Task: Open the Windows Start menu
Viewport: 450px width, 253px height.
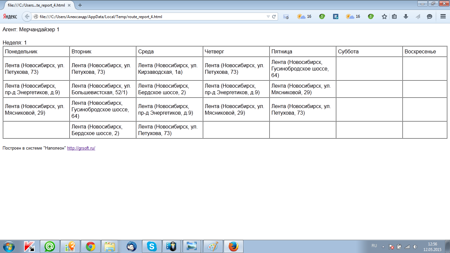Action: pyautogui.click(x=9, y=246)
